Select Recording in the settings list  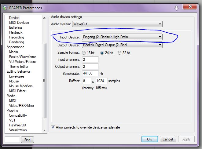(x=17, y=37)
